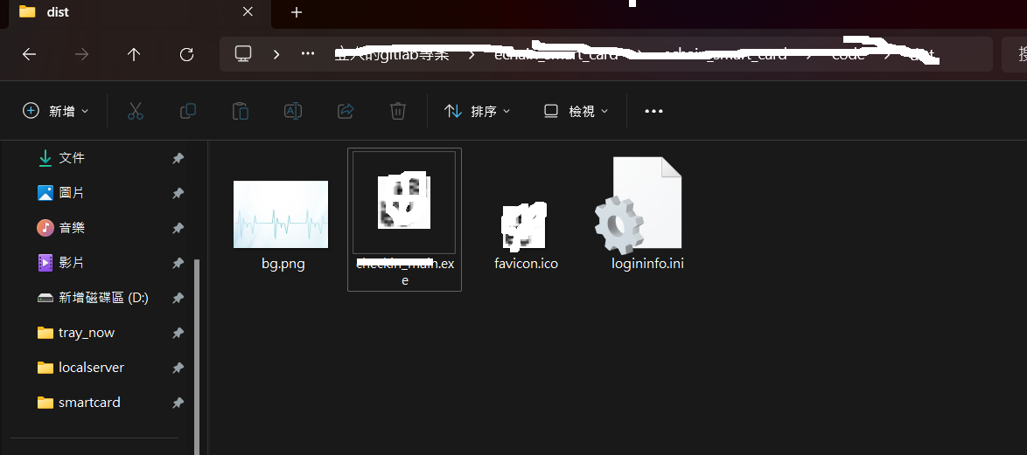1027x455 pixels.
Task: Click the code segment in address path
Action: 849,55
